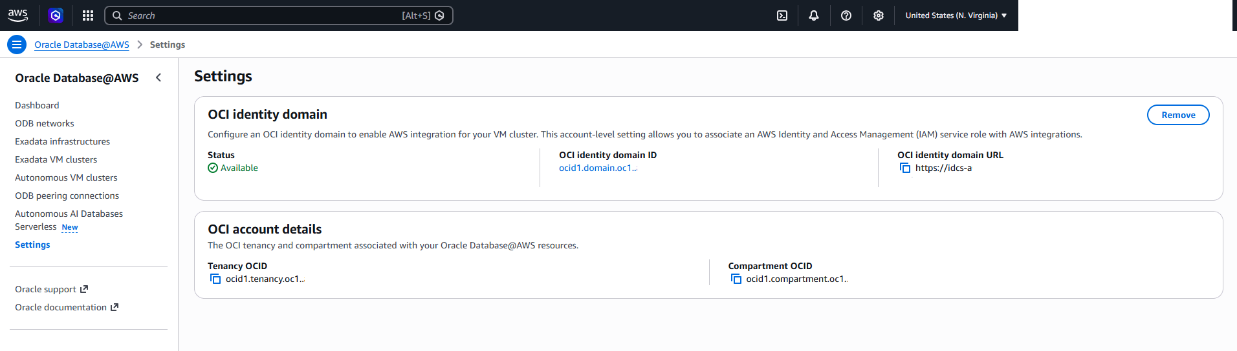Click the Available status check icon
Viewport: 1237px width, 351px height.
[213, 168]
